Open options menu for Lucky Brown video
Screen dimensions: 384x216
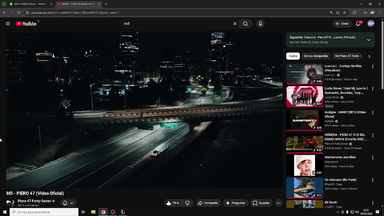click(373, 89)
